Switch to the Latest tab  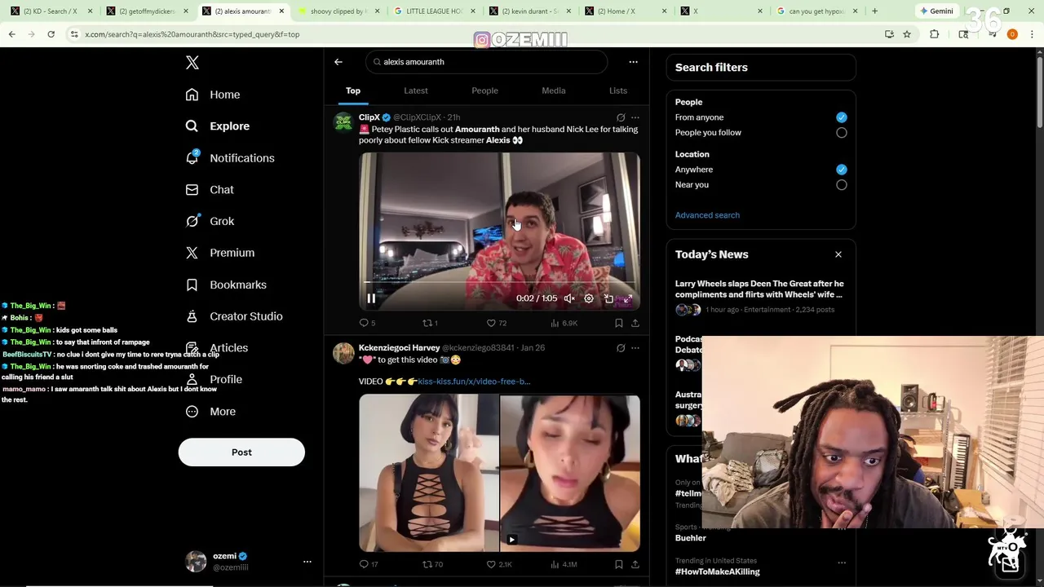(x=416, y=90)
